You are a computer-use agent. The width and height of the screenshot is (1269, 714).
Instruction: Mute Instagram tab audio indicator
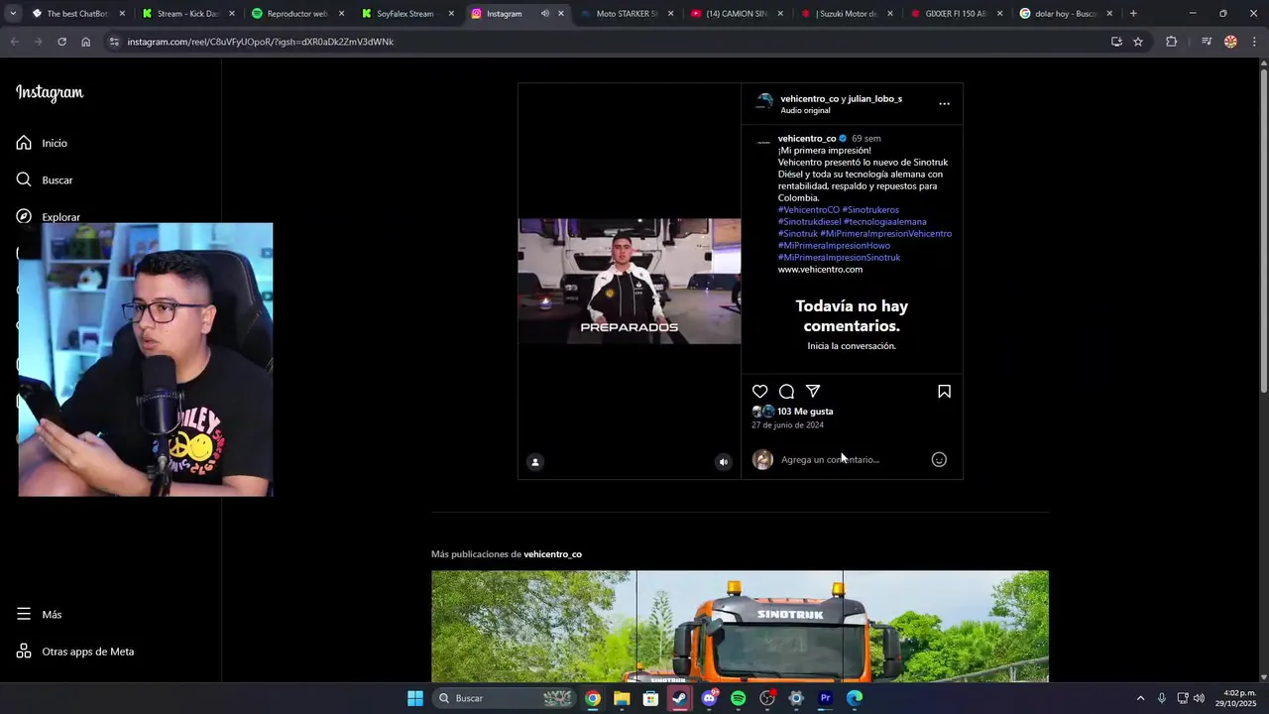tap(544, 14)
